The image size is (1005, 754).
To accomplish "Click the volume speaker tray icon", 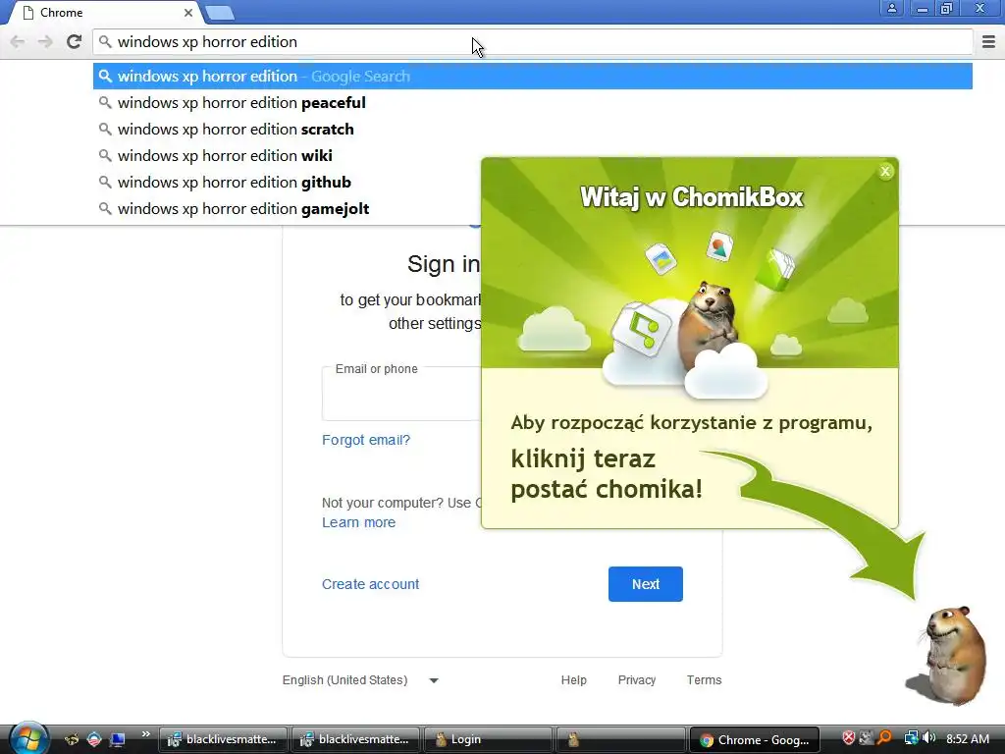I will pos(928,738).
